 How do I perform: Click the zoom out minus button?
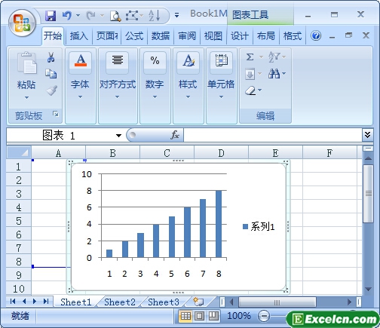264,316
